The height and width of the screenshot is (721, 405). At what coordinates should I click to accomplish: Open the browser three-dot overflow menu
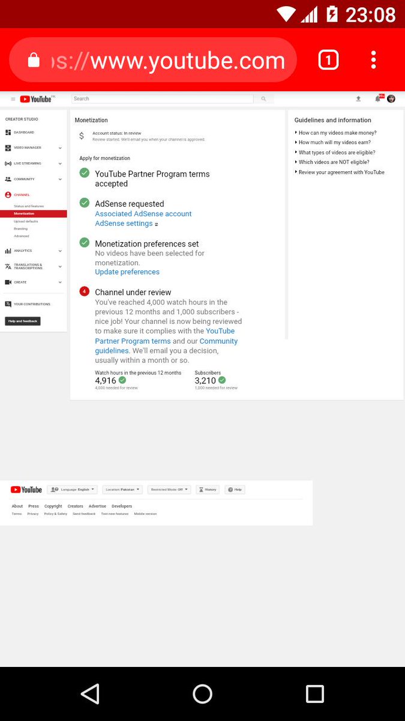tap(373, 59)
